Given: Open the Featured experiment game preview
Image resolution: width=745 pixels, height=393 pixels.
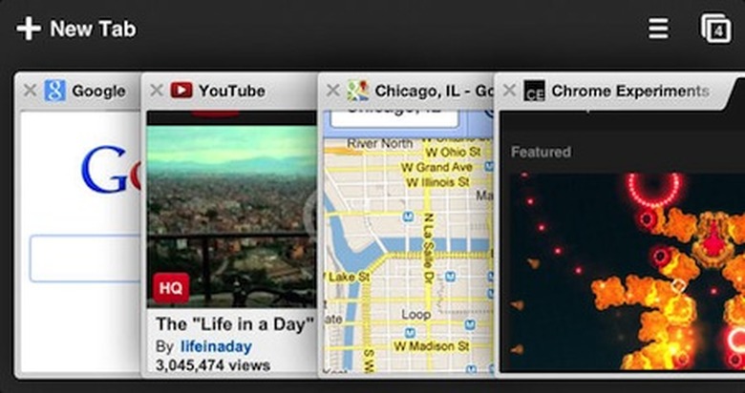Looking at the screenshot, I should coord(626,267).
